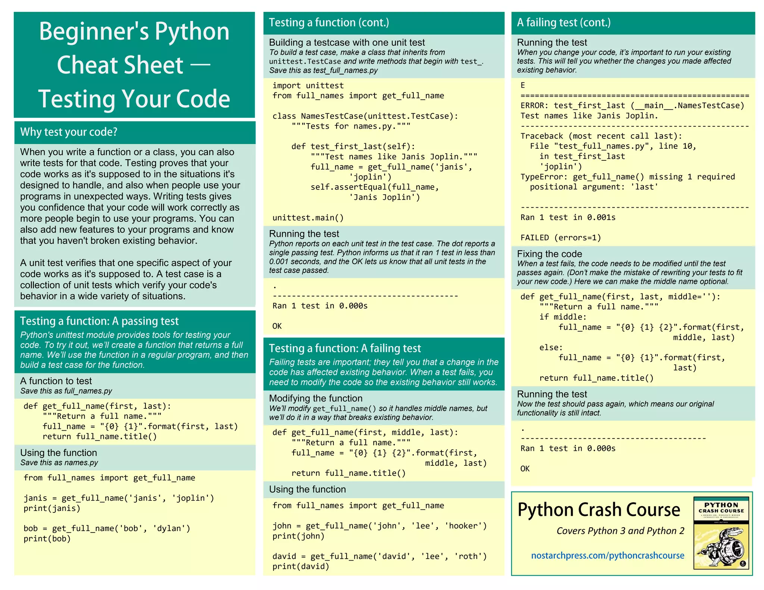Image resolution: width=764 pixels, height=590 pixels.
Task: Click the 'A function to test' subheading
Action: (56, 381)
